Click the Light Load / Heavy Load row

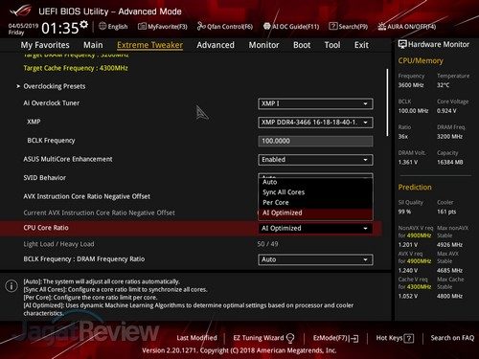pyautogui.click(x=192, y=244)
